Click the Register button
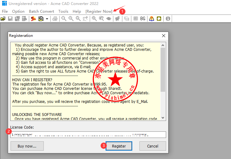This screenshot has height=159, width=231. (x=119, y=146)
